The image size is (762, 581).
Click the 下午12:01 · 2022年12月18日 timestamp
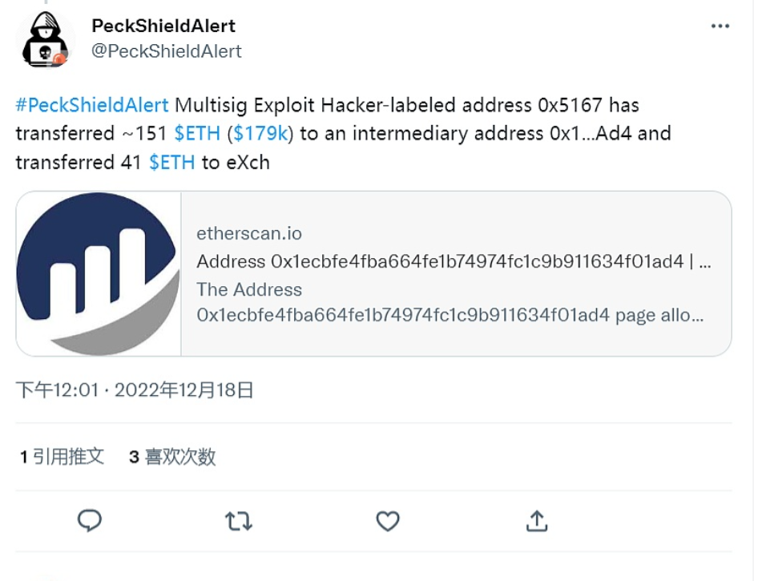coord(135,390)
